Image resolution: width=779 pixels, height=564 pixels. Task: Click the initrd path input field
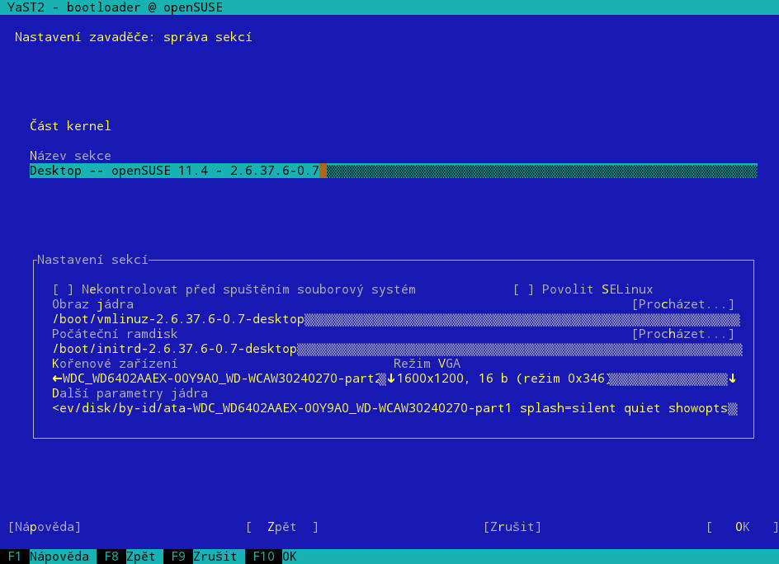(397, 349)
